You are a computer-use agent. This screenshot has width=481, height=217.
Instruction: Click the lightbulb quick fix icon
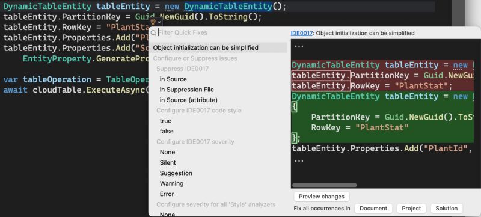[153, 22]
